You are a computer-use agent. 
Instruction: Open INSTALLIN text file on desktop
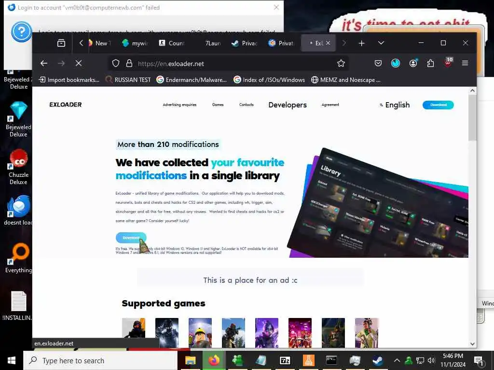(17, 306)
